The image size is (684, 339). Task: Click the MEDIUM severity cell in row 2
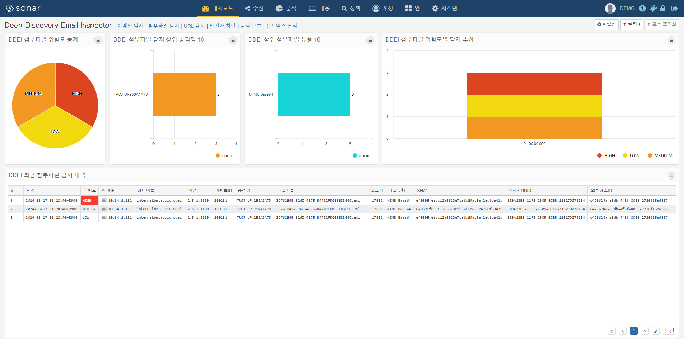89,209
